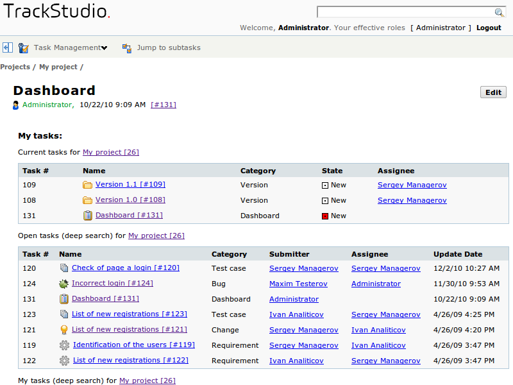The width and height of the screenshot is (513, 385).
Task: Click the Administrator user avatar icon
Action: pos(16,105)
